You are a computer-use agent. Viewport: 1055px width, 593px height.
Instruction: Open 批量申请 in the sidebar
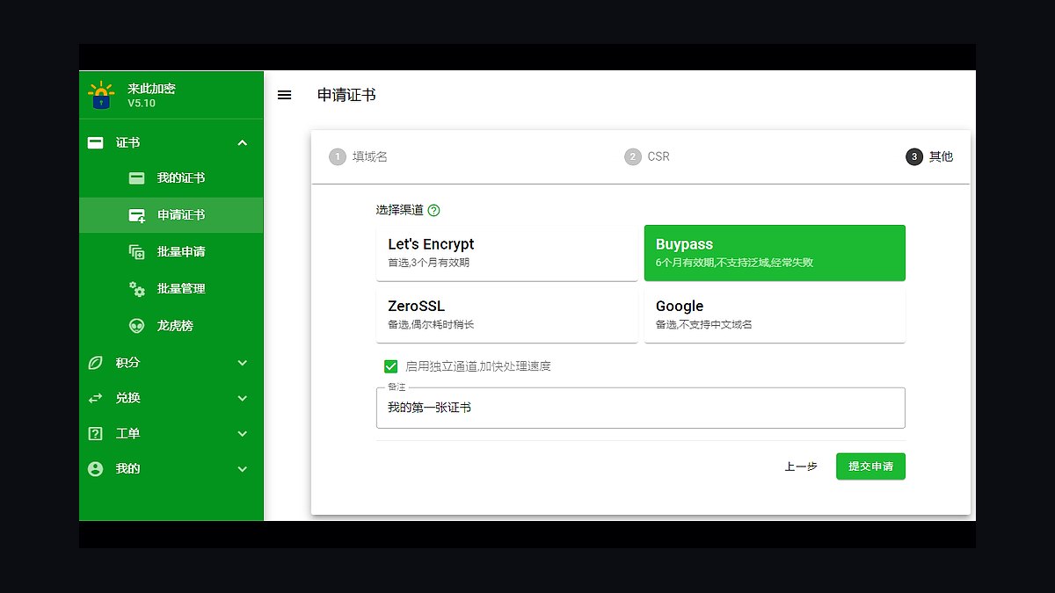[x=171, y=252]
